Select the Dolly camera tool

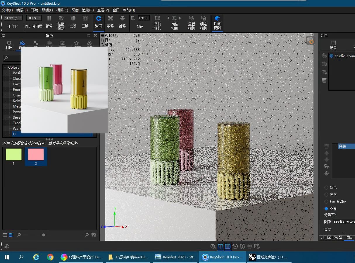[122, 18]
